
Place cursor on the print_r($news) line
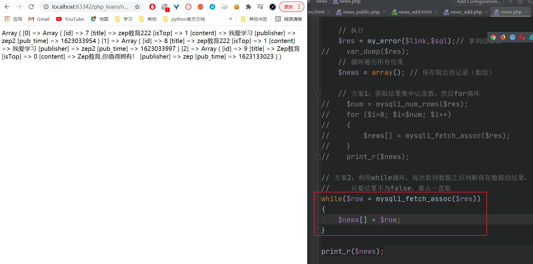pyautogui.click(x=353, y=251)
